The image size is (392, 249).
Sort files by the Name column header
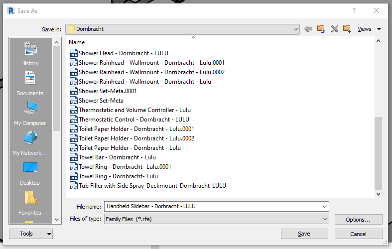[x=77, y=42]
